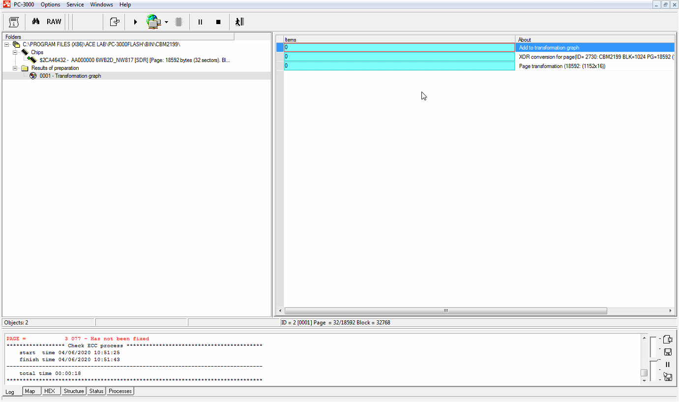Pause the task using the toolbar pause button
Viewport: 679px width, 402px height.
point(200,22)
